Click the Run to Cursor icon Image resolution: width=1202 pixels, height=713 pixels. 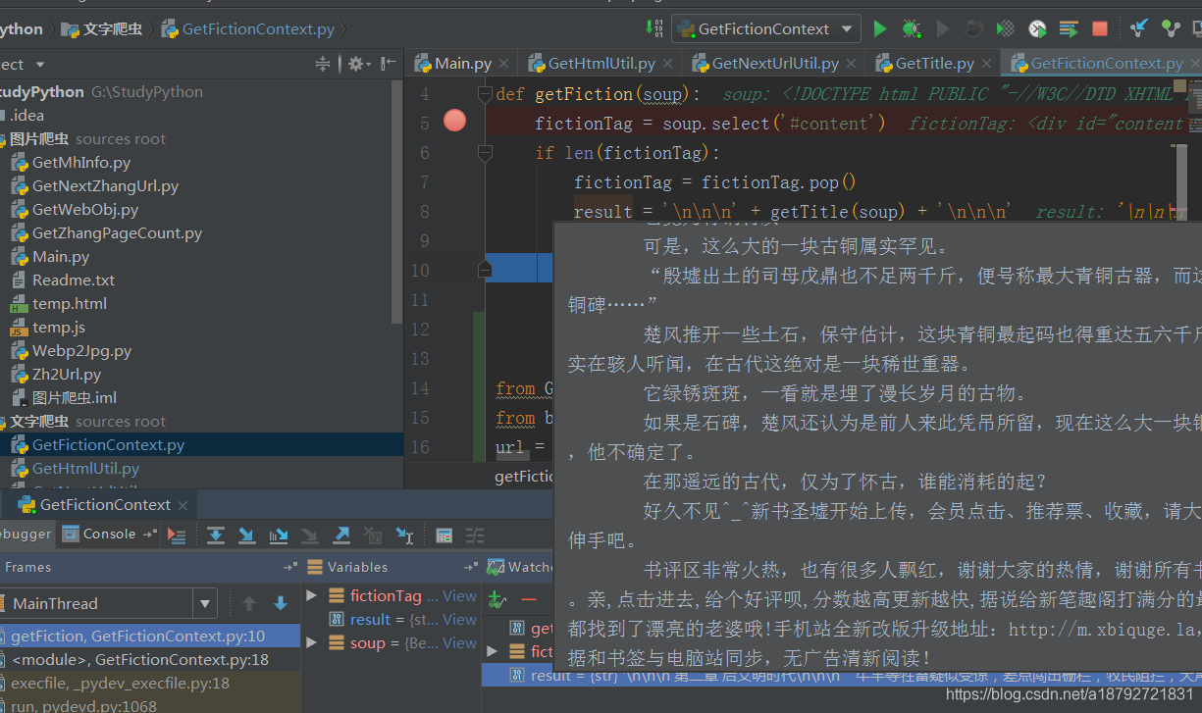click(x=404, y=535)
